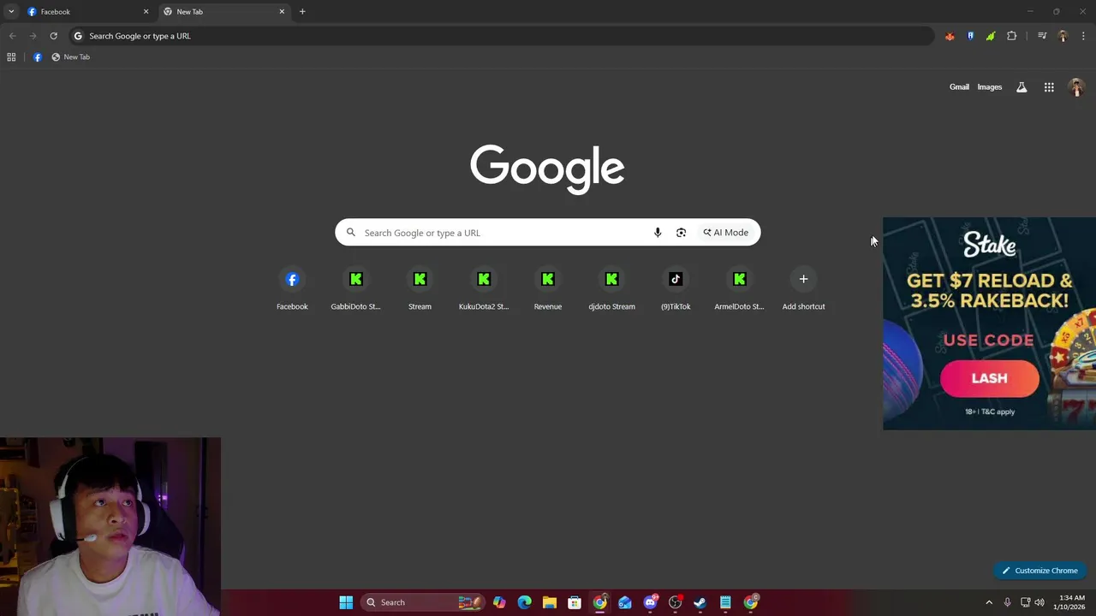
Task: Open the Windows Start menu
Action: [346, 602]
